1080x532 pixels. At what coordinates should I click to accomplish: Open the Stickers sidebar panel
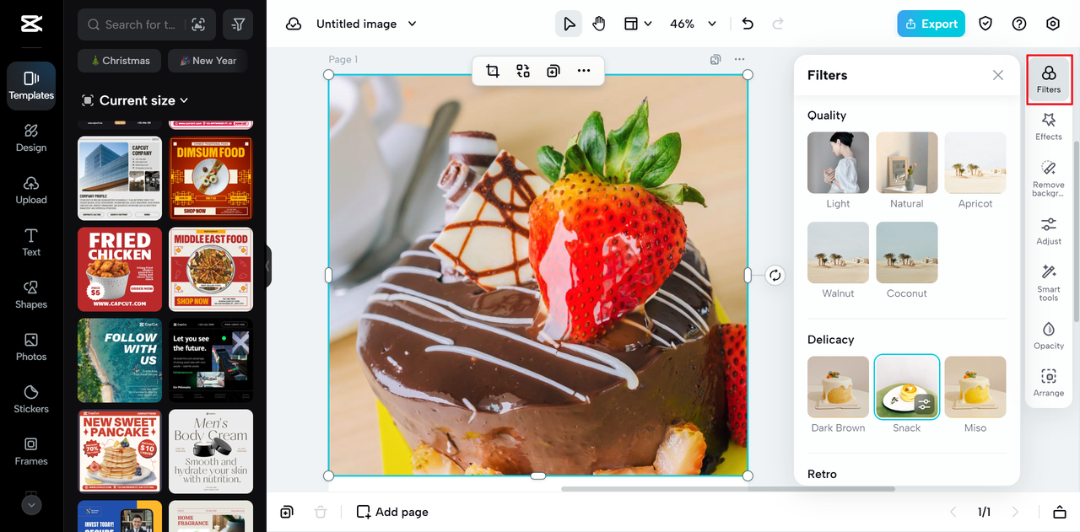click(x=31, y=400)
